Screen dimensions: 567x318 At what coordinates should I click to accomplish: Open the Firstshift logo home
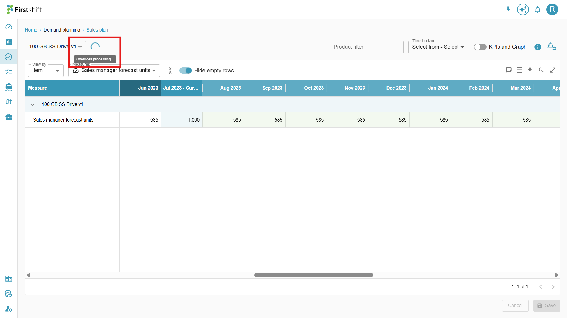pos(24,9)
